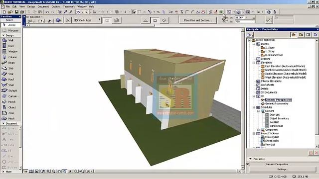This screenshot has height=179, width=319.
Task: Open the File menu
Action: pos(7,6)
